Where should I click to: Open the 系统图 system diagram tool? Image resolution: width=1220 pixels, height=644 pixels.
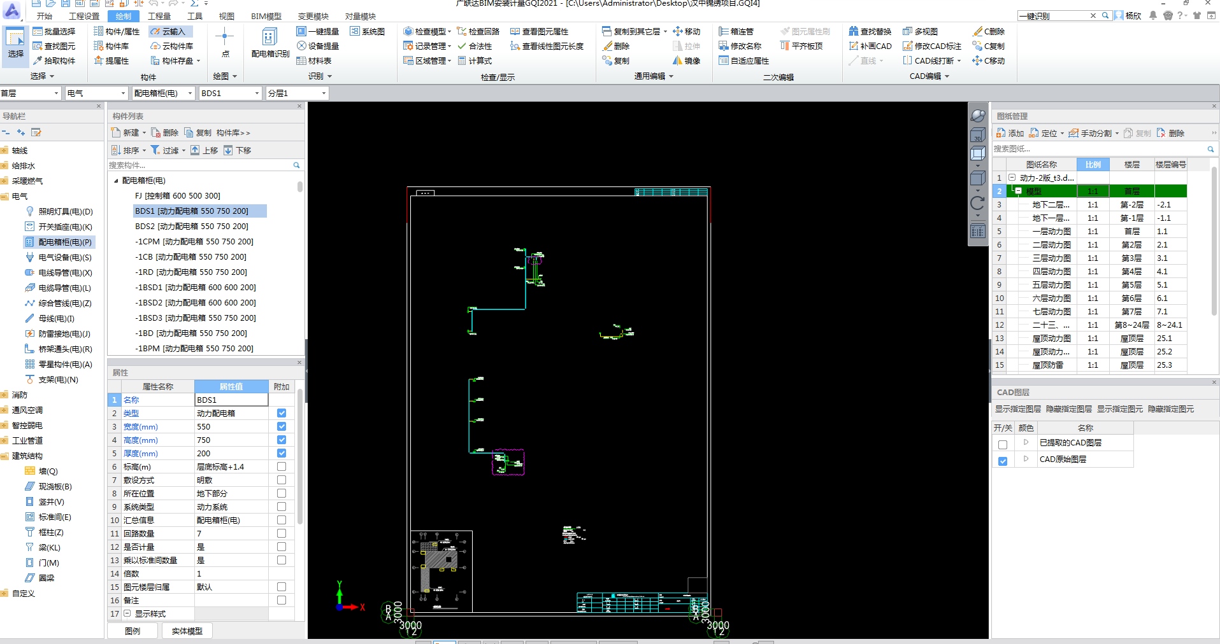(367, 31)
